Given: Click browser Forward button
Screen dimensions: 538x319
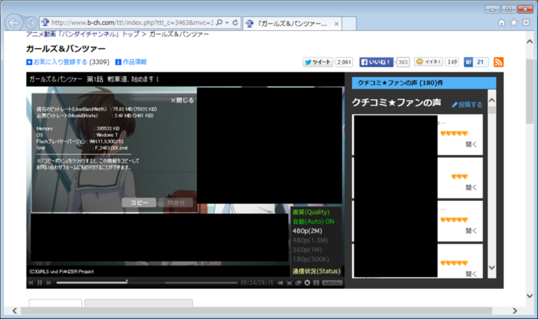Looking at the screenshot, I should click(31, 23).
